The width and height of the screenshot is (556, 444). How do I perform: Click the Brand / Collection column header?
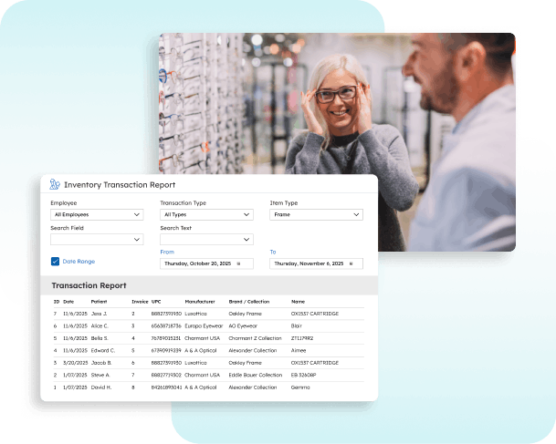(x=251, y=301)
